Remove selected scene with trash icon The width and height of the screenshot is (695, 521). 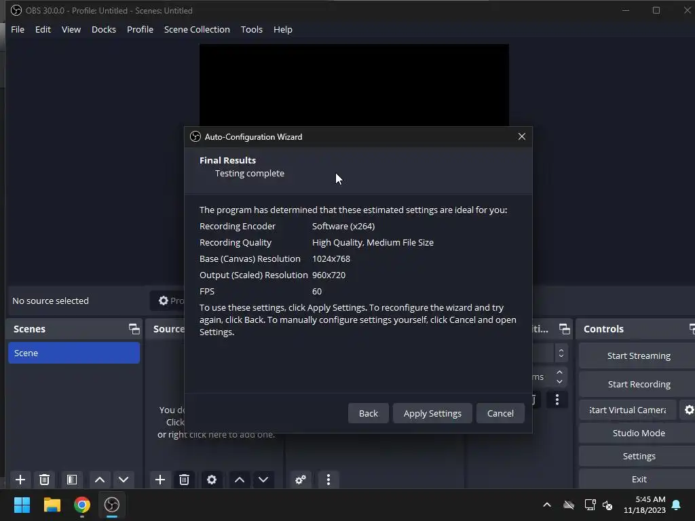pos(44,480)
